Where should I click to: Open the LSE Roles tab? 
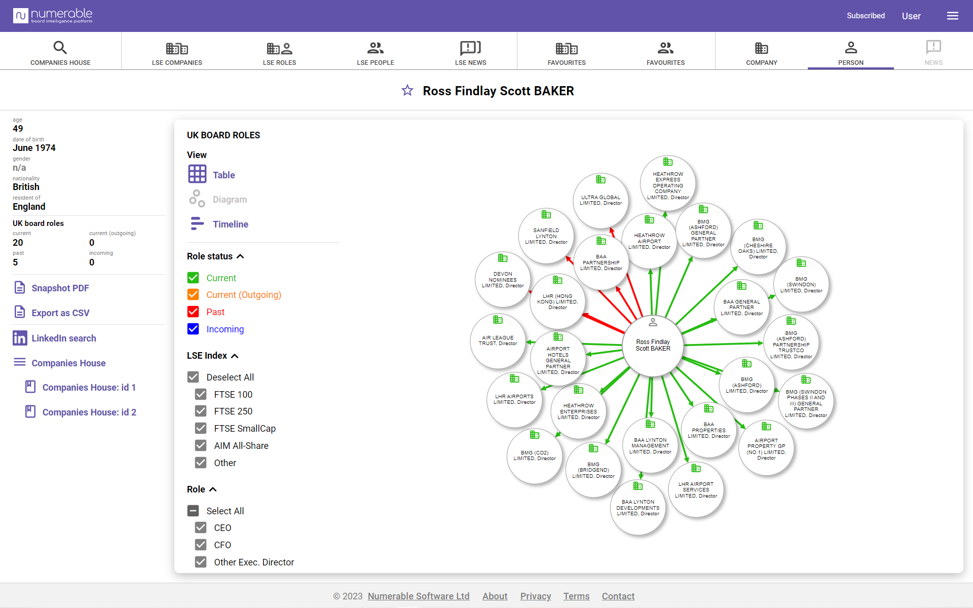point(279,53)
